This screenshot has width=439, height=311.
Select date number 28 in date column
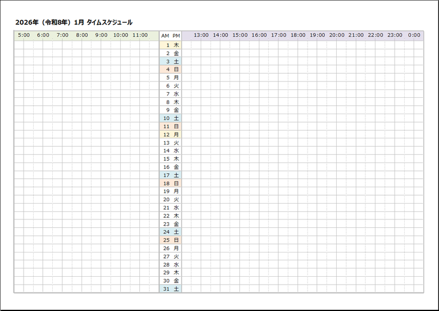point(166,264)
